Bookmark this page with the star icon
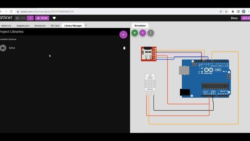Screen dimensions: 250x141 226,11
